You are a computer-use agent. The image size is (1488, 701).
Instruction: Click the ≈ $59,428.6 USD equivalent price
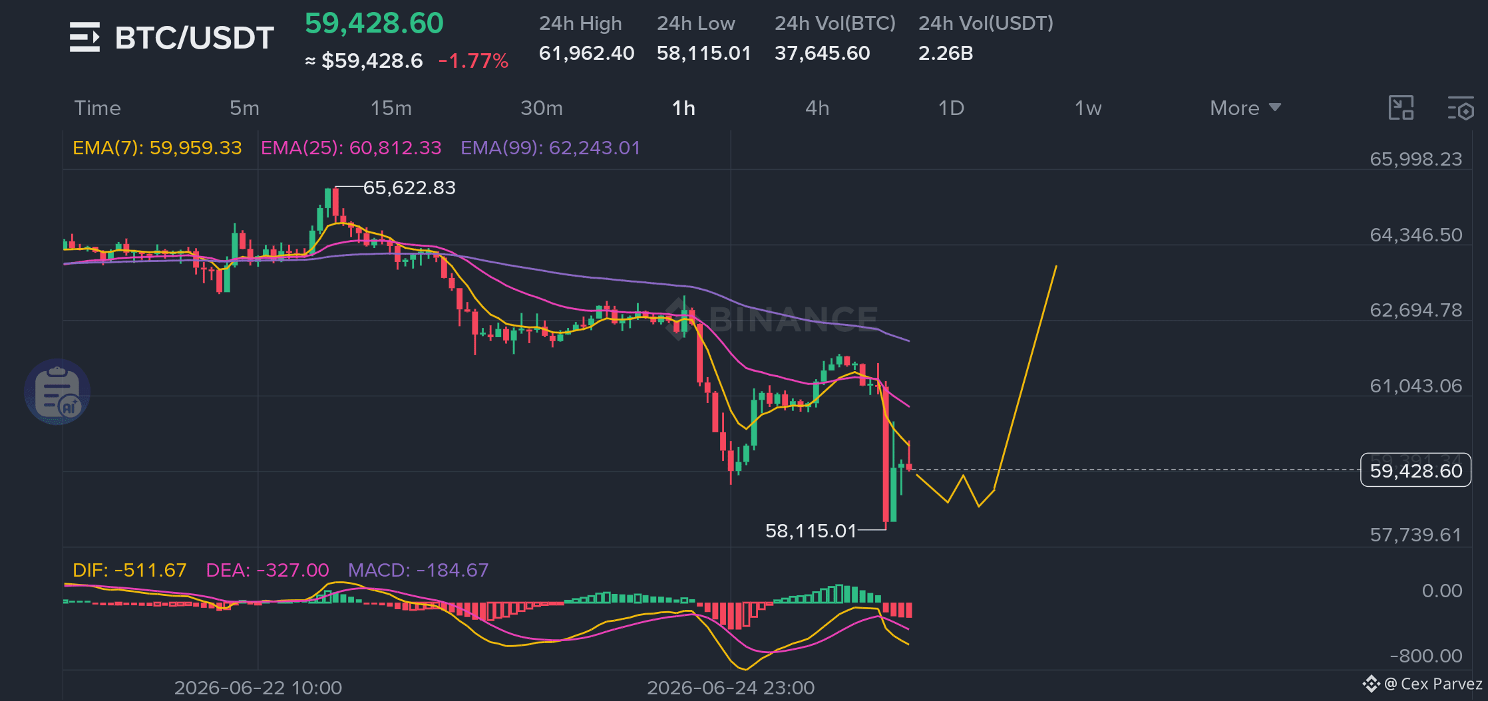(x=364, y=61)
